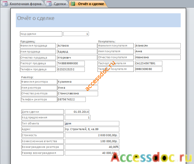Click seller passport ТИ8889999000
This screenshot has width=194, height=164.
click(x=71, y=63)
